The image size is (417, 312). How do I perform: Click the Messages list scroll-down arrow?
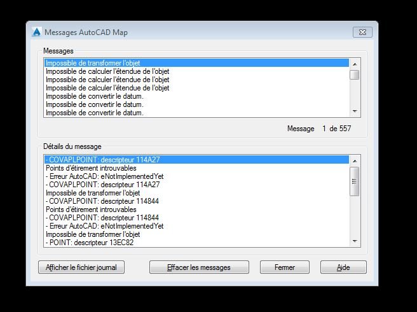(355, 111)
